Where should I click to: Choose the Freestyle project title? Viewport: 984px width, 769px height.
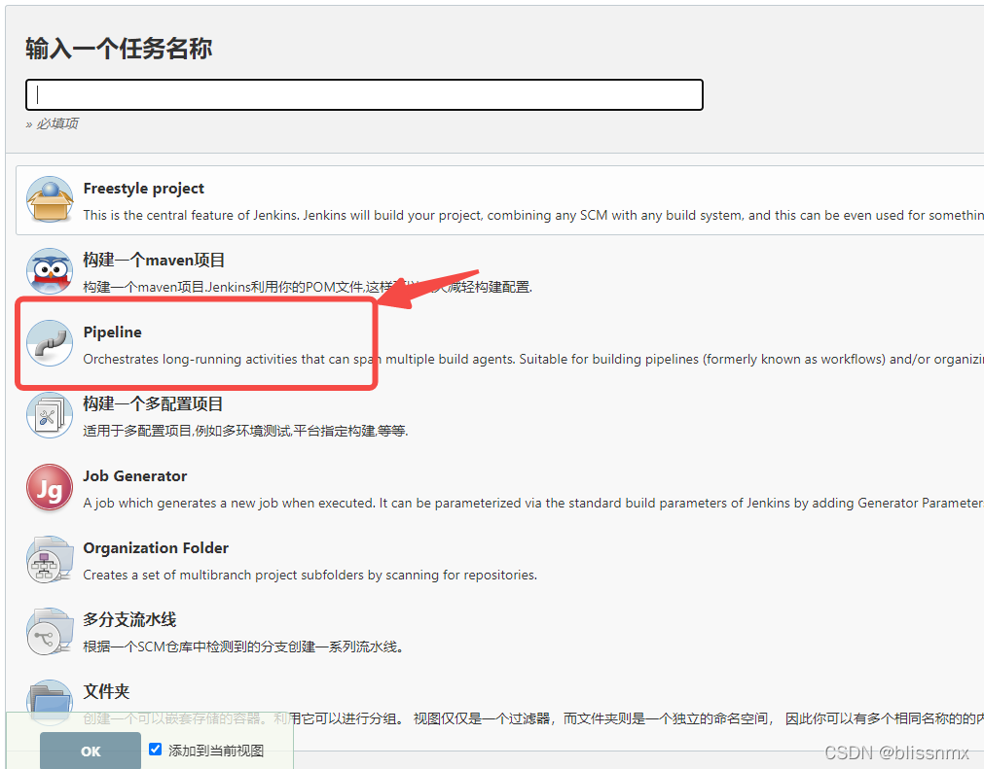(x=144, y=188)
